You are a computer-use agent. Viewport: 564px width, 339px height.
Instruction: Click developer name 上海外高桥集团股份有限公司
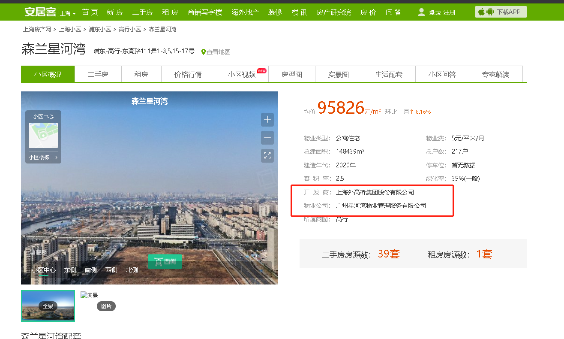point(375,192)
